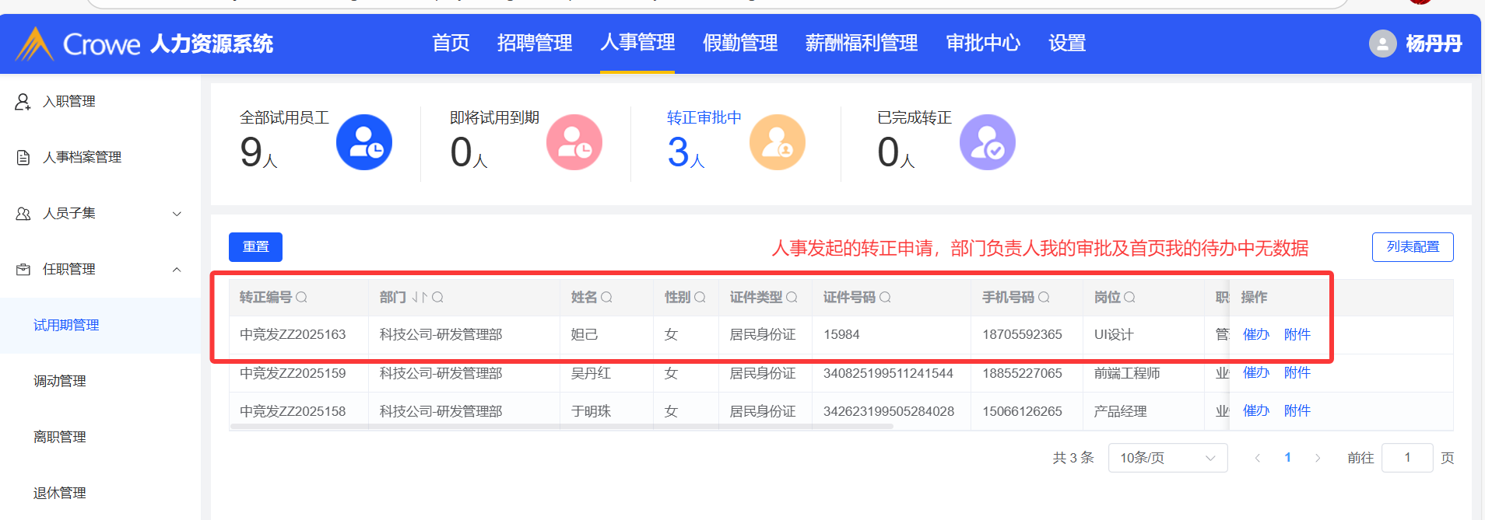Search by 转正编号 magnifier icon

[302, 298]
